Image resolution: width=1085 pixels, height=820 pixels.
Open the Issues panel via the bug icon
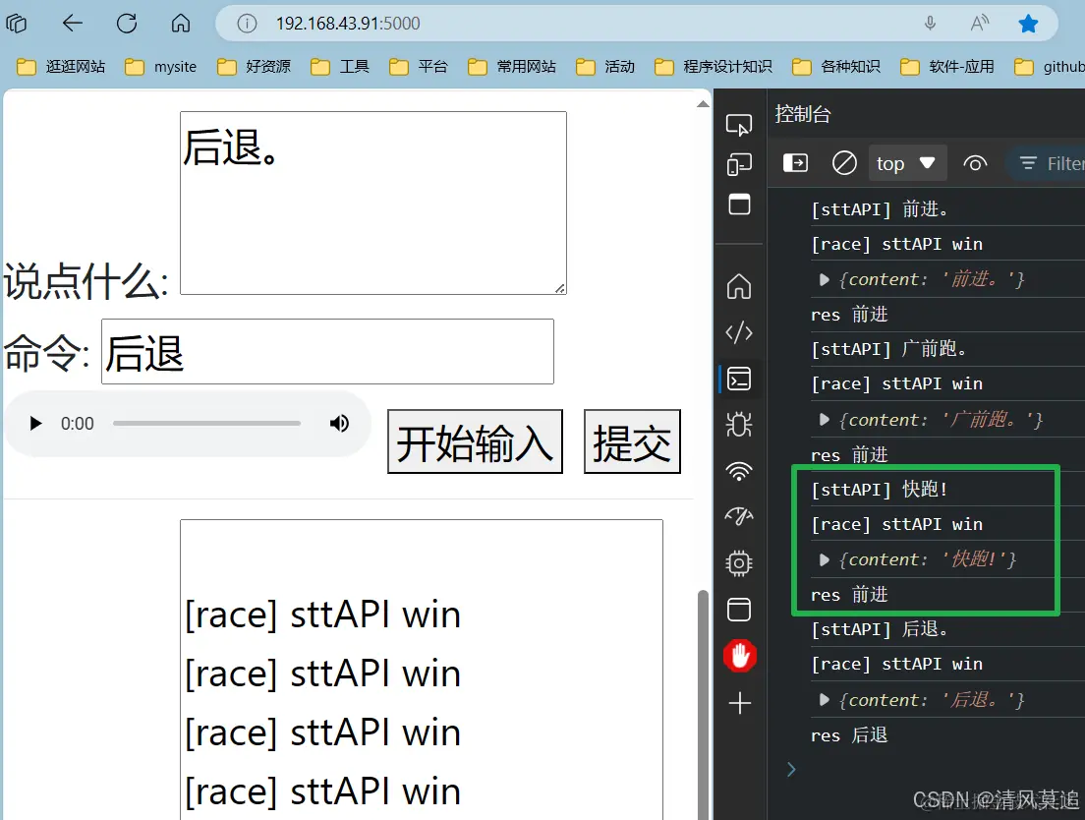pos(739,424)
